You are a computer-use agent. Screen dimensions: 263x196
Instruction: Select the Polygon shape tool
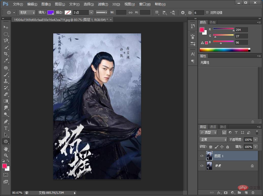[x=6, y=141]
